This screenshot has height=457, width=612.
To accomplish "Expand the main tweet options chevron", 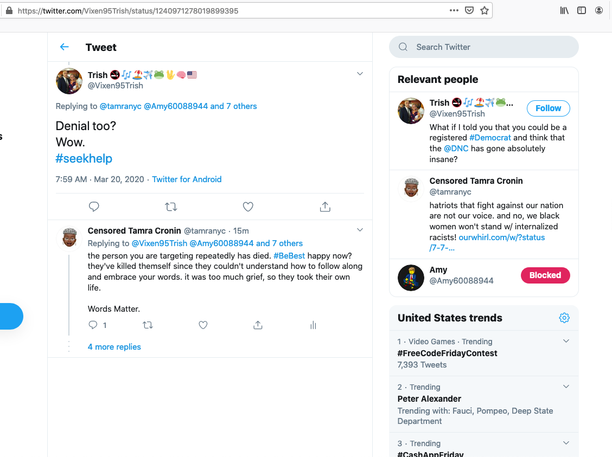I will 360,74.
